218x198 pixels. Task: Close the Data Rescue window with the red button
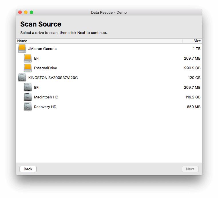(x=20, y=12)
